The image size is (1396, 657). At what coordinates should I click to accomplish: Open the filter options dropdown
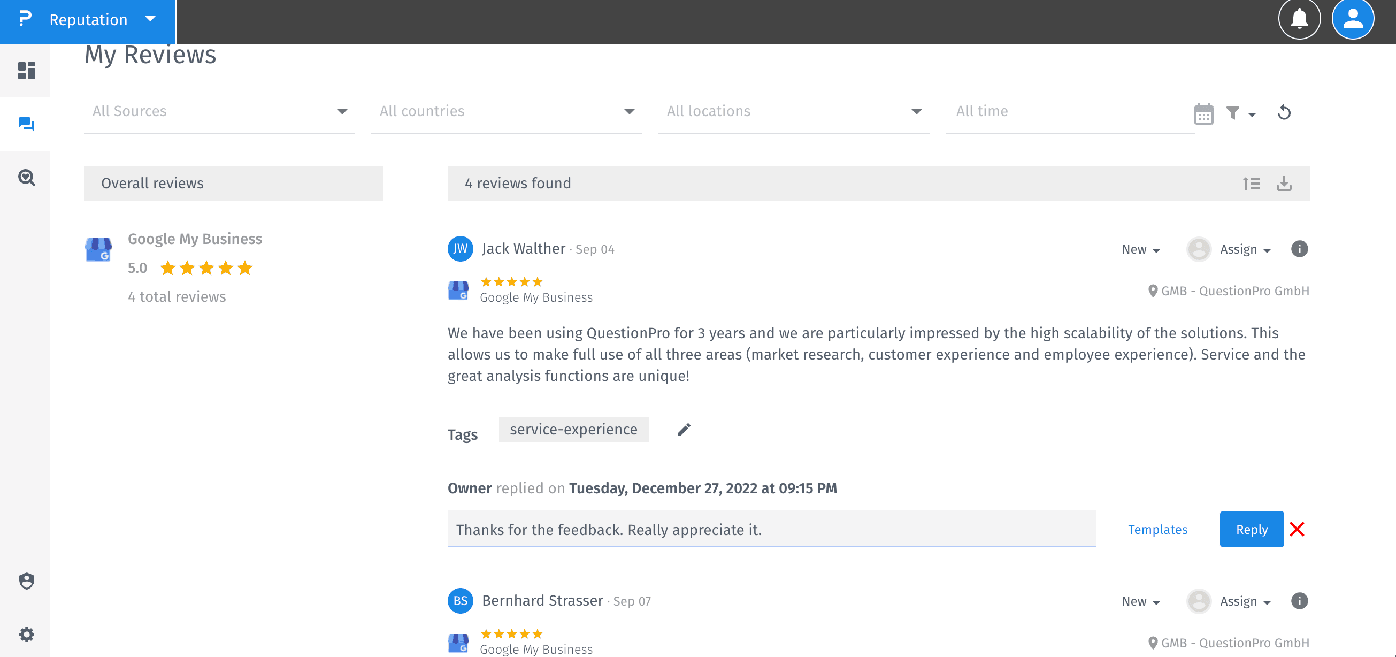pyautogui.click(x=1240, y=113)
